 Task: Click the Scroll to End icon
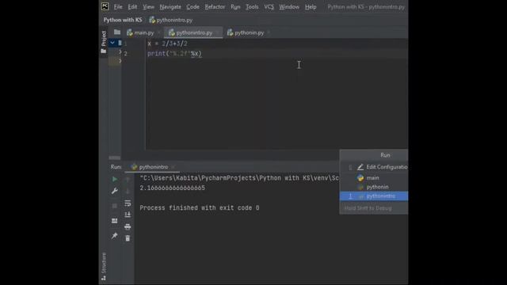tap(128, 215)
